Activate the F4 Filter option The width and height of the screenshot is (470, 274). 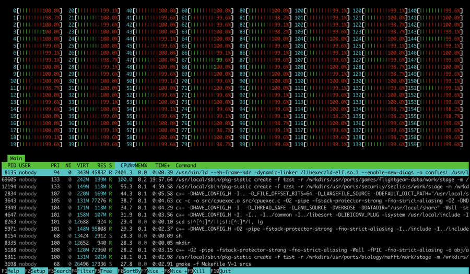point(83,271)
